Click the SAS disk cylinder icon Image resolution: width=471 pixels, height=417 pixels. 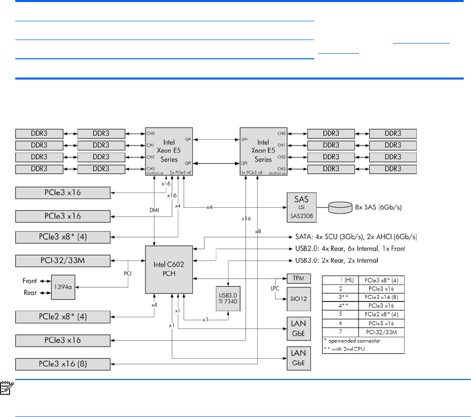pyautogui.click(x=340, y=207)
